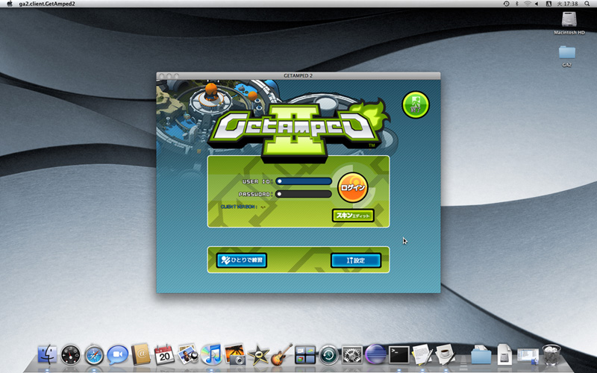Open System Preferences gear in Dock
Viewport: 597px width, 373px height.
click(351, 355)
